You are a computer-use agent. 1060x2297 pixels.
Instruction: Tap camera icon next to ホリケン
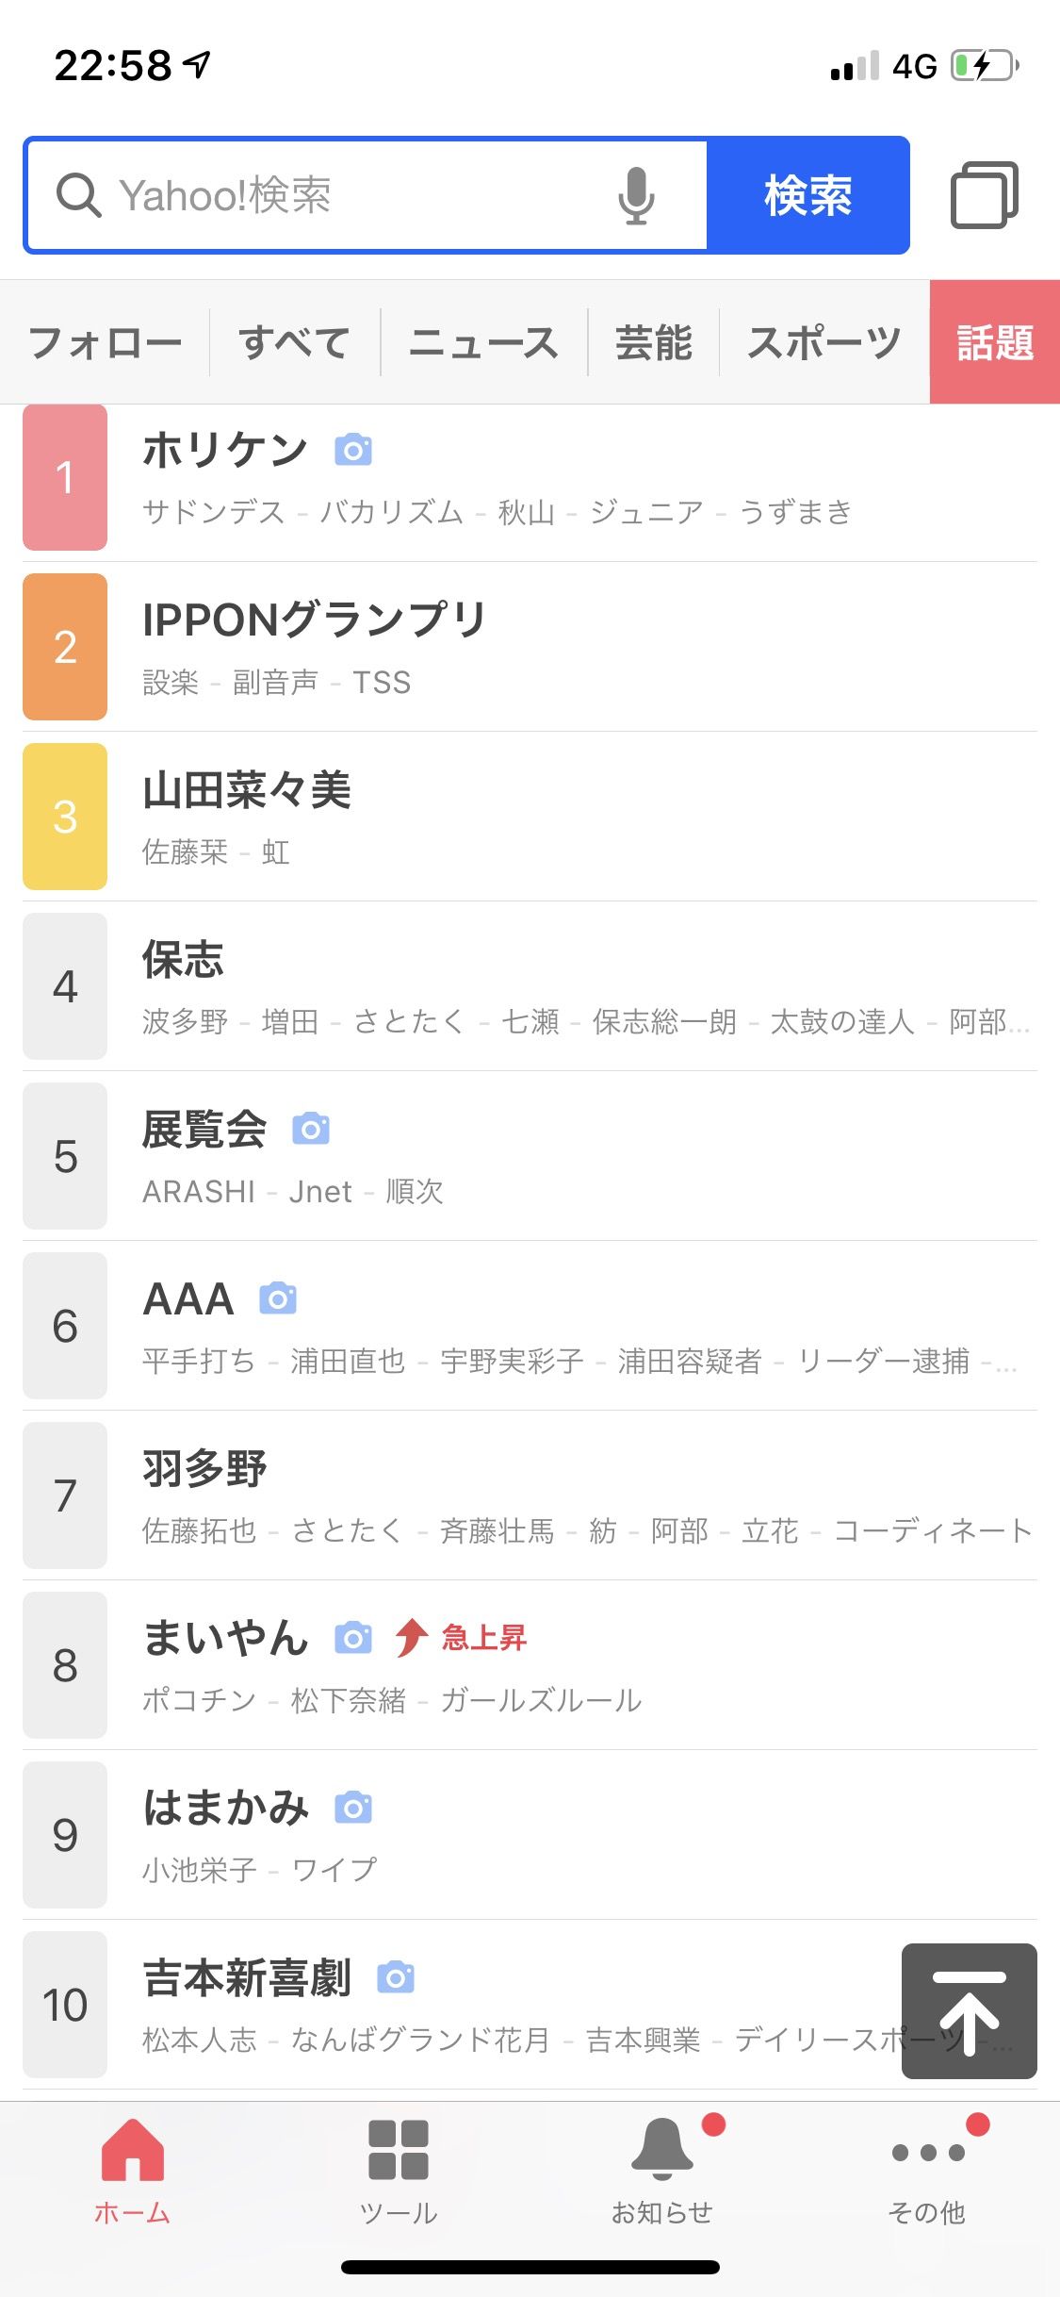coord(353,450)
